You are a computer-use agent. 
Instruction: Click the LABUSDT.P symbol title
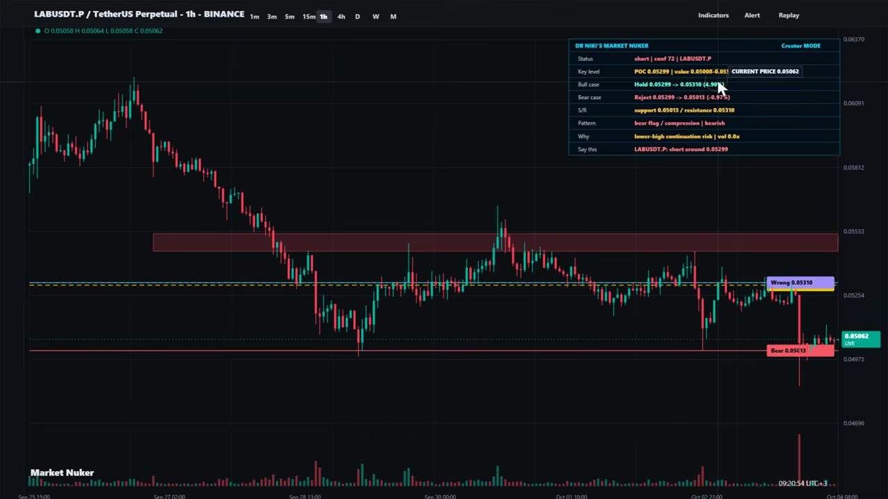click(139, 14)
